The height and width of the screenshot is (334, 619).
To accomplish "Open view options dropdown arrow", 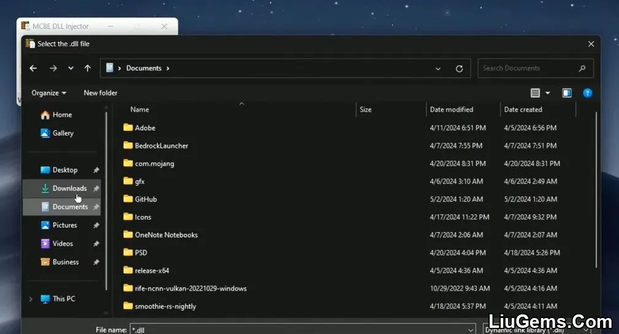I will (x=548, y=93).
